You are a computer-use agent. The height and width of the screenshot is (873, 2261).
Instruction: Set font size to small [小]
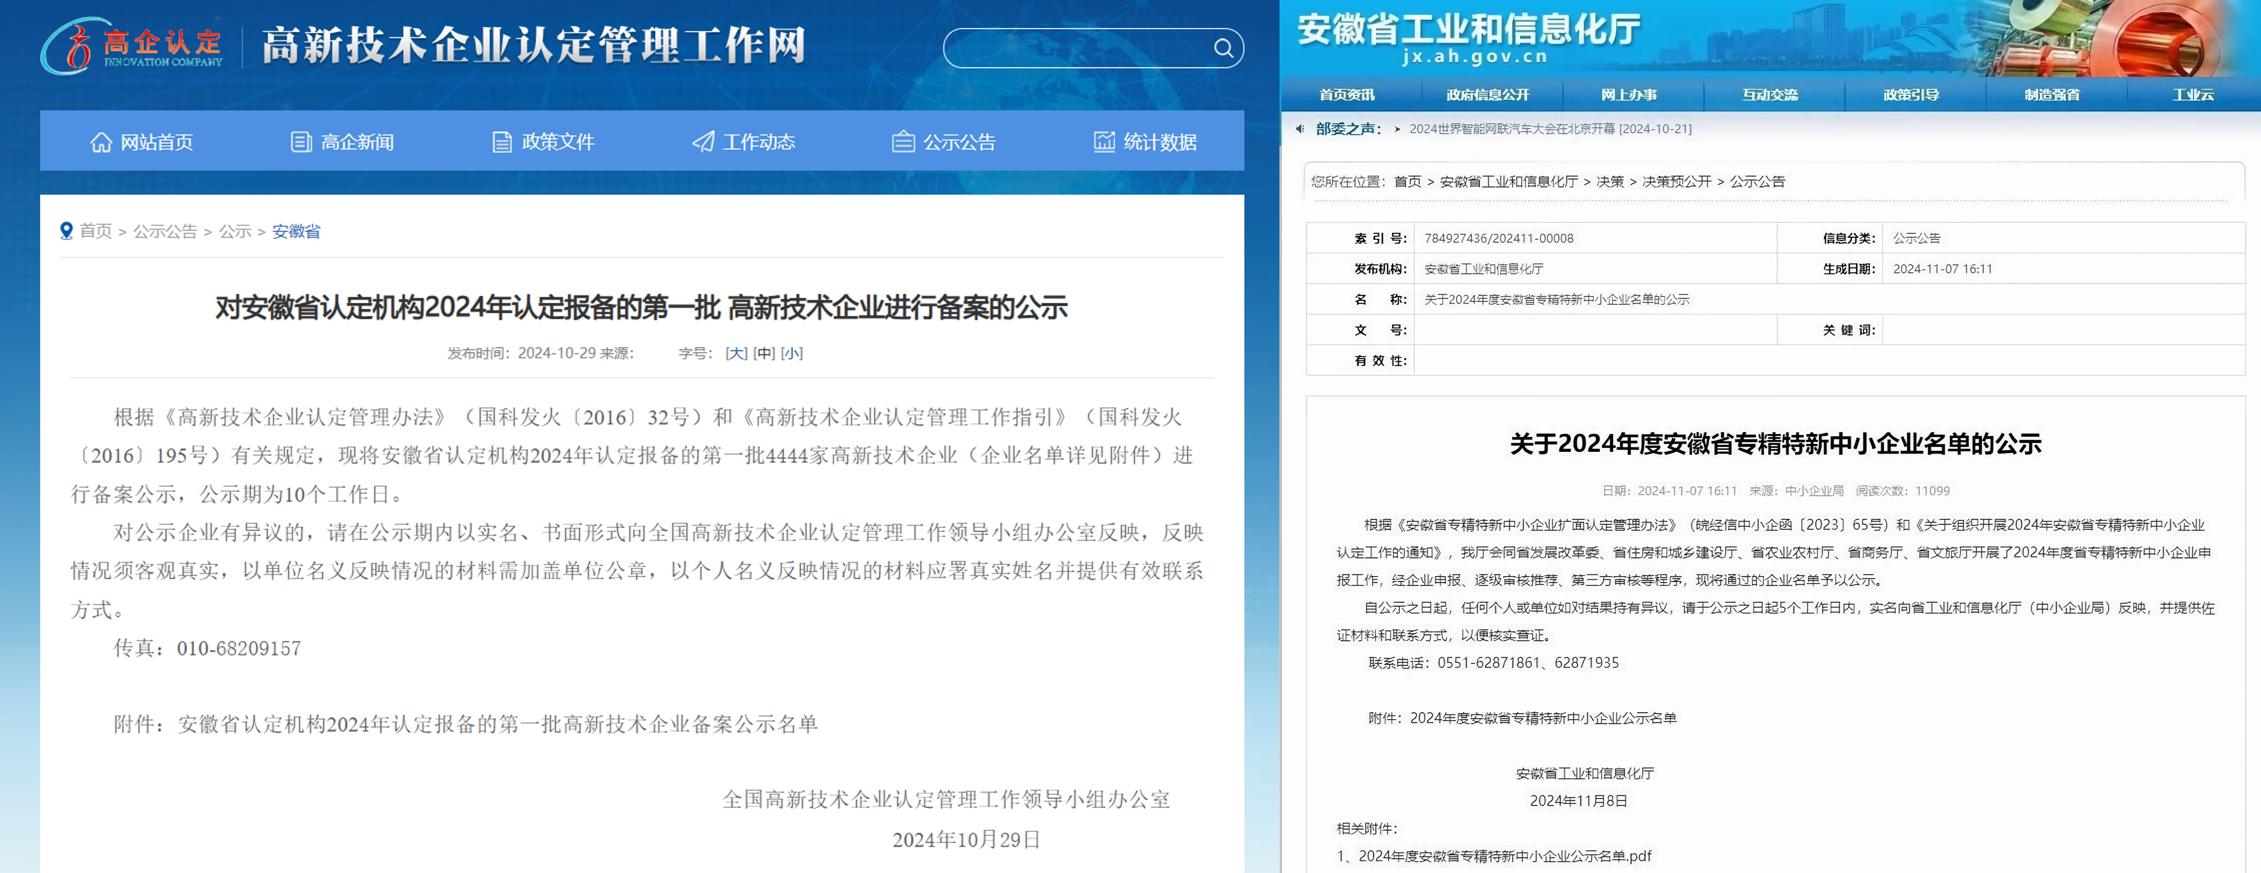coord(792,353)
